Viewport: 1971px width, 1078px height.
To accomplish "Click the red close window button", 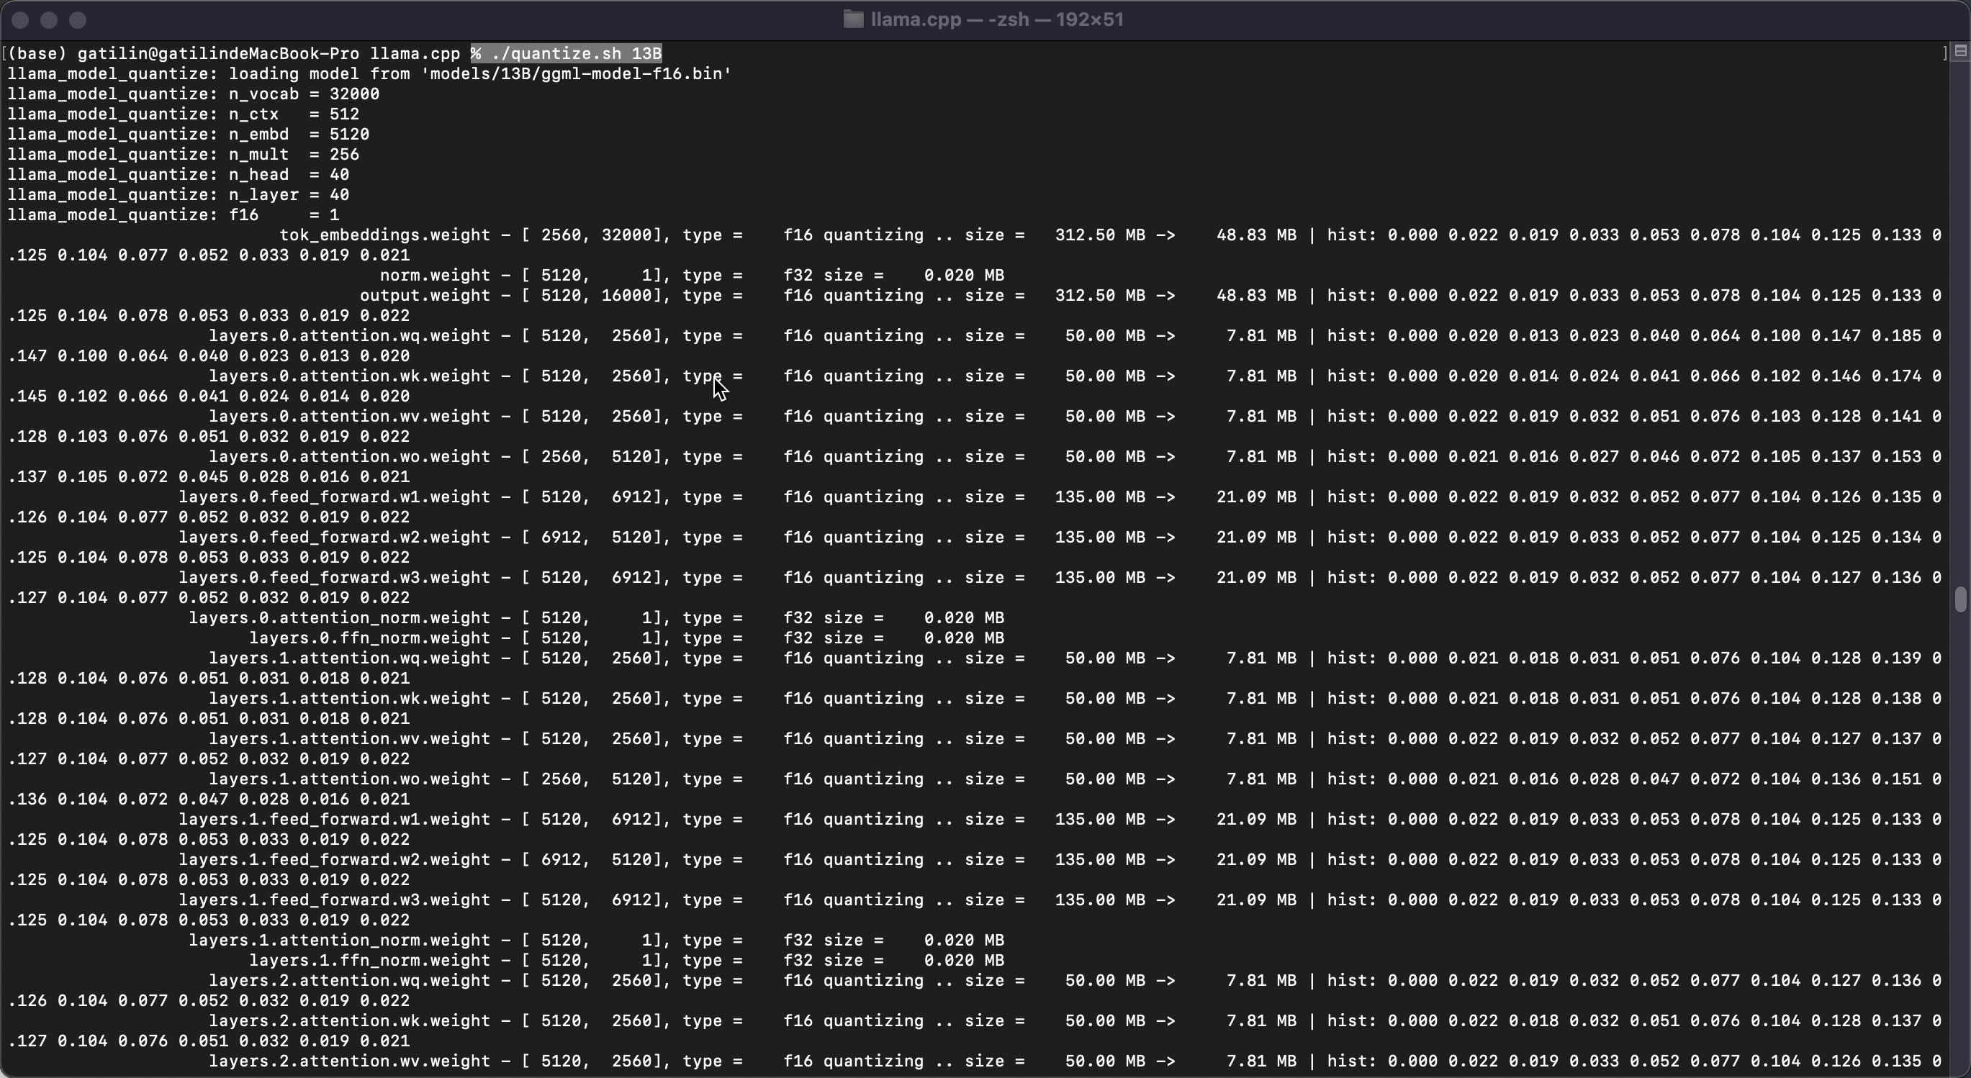I will 21,20.
